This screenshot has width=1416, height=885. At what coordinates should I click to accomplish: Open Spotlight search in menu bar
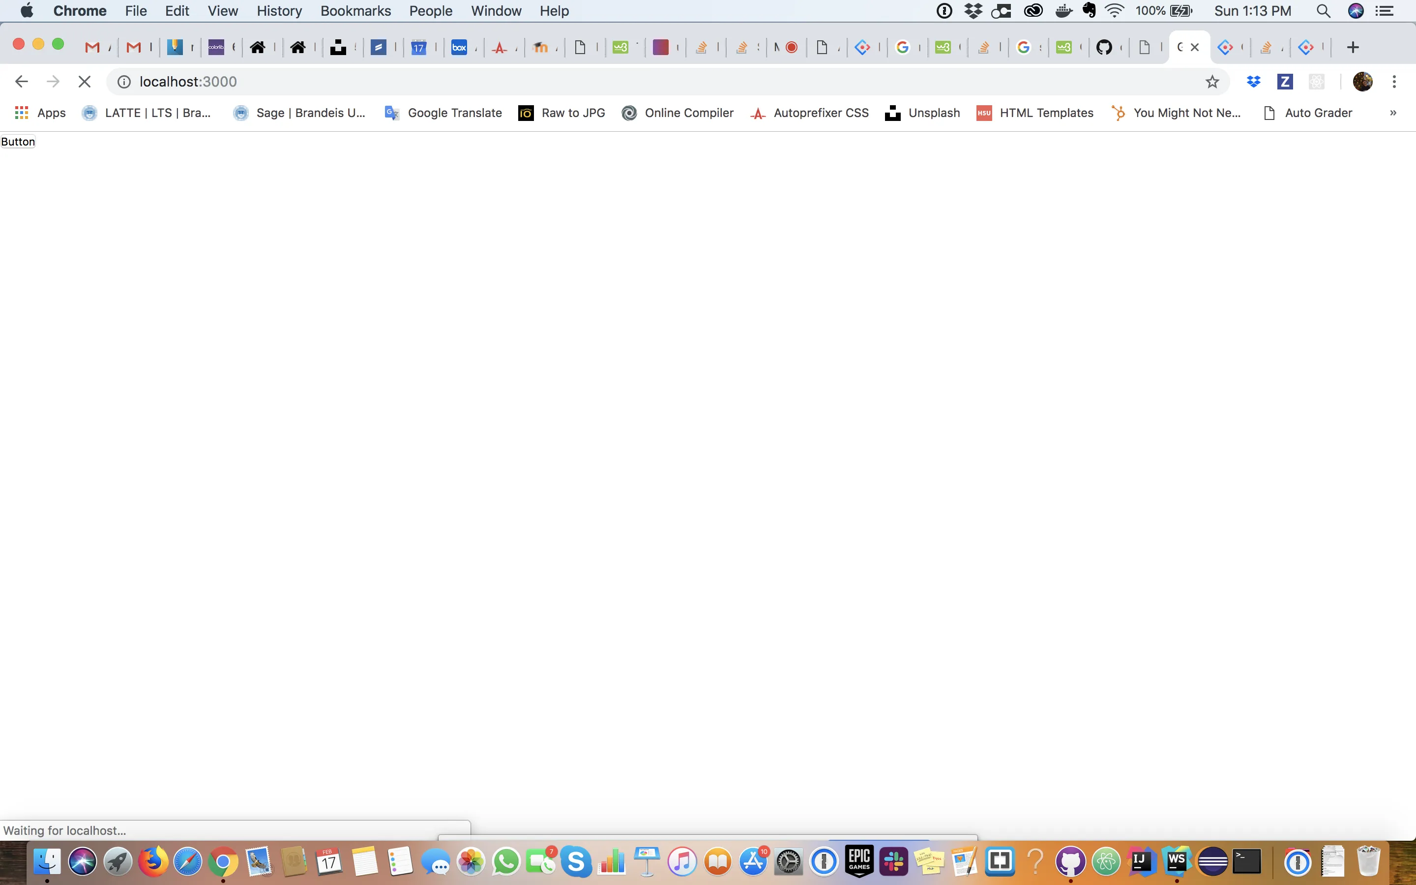[1324, 11]
